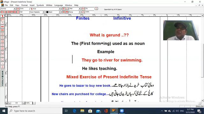This screenshot has width=204, height=114.
Task: Toggle italic formatting button
Action: 67,9
